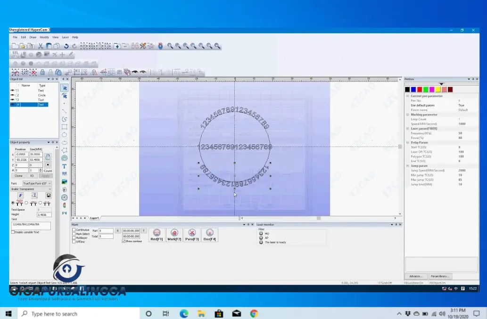Click the Param library... button

tap(440, 276)
